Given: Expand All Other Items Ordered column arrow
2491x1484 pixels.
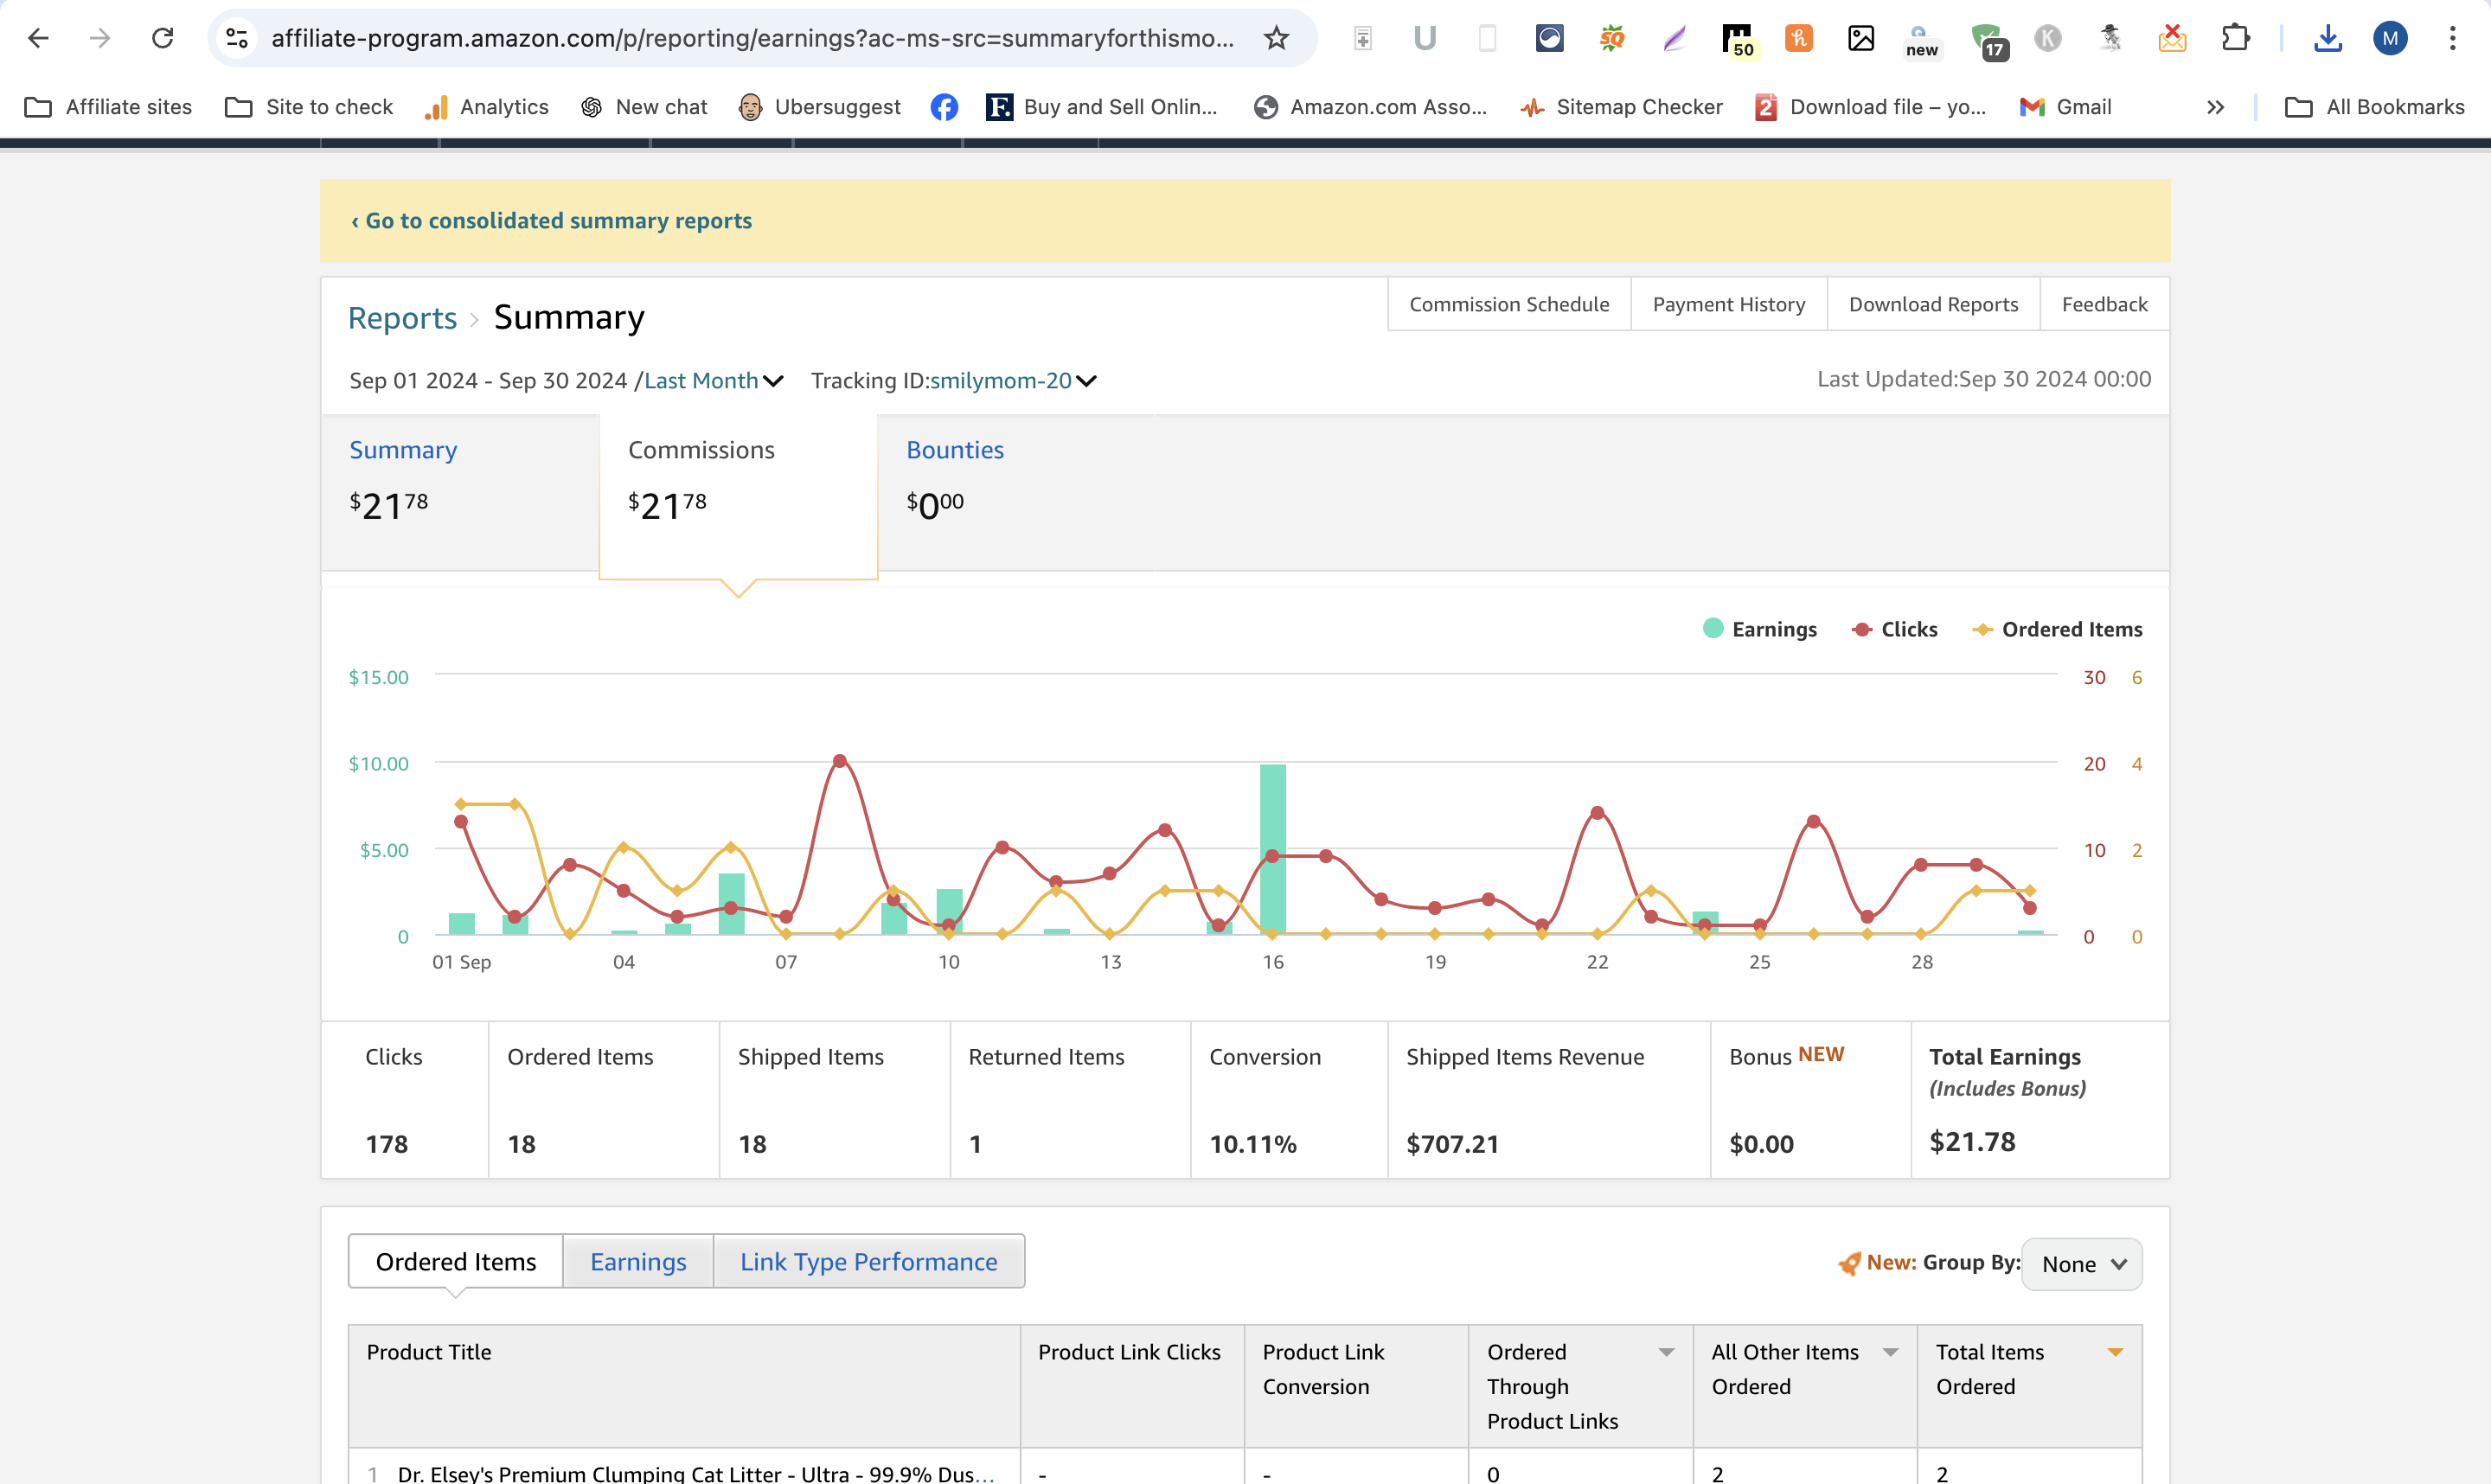Looking at the screenshot, I should [1890, 1352].
